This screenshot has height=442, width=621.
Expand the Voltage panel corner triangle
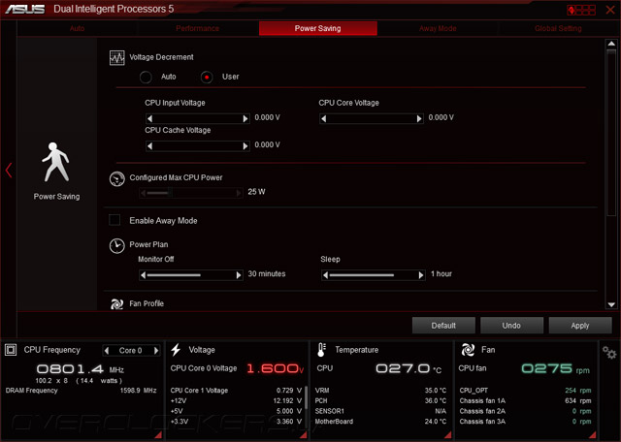(304, 435)
